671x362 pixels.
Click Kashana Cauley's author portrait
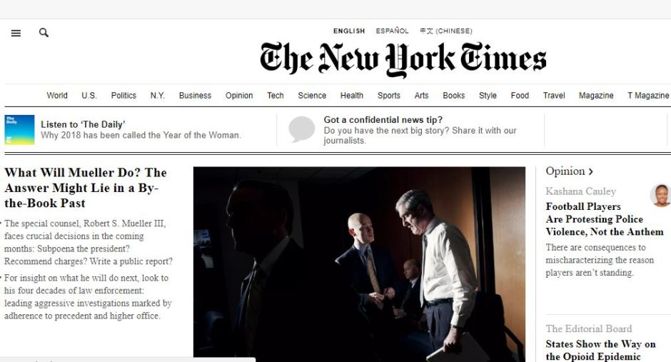click(x=661, y=196)
